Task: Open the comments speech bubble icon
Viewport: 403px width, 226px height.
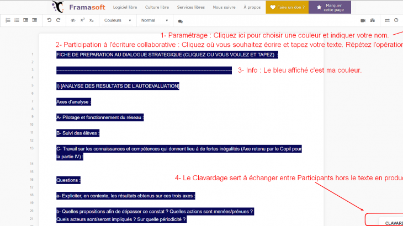Action: [x=180, y=21]
